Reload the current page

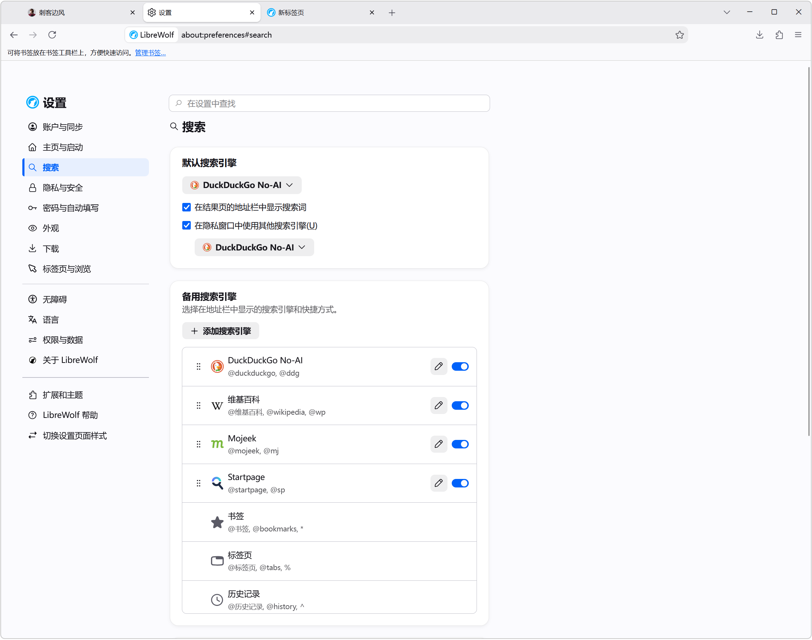pyautogui.click(x=52, y=35)
